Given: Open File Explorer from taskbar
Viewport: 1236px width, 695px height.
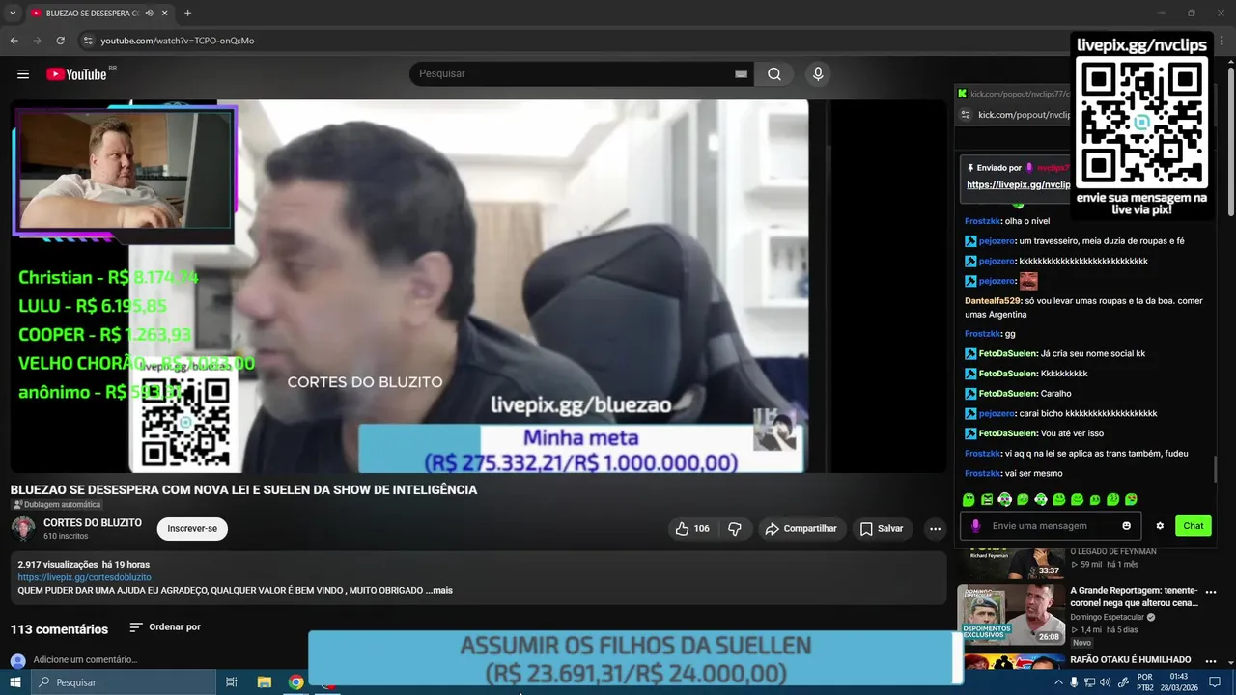Looking at the screenshot, I should coord(264,682).
